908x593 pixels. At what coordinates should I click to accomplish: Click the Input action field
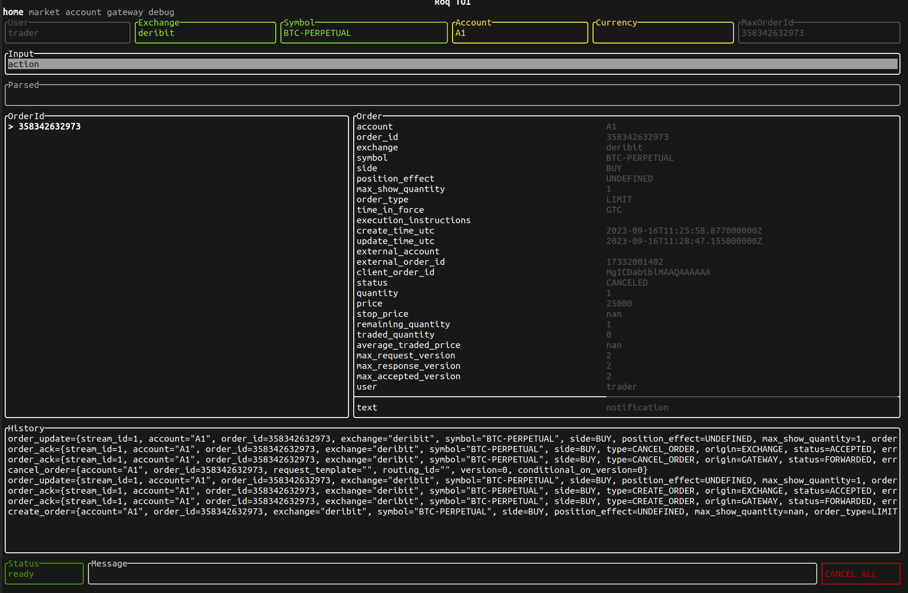(453, 64)
